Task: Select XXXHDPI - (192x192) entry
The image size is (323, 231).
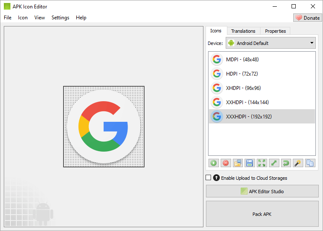Action: pos(262,116)
